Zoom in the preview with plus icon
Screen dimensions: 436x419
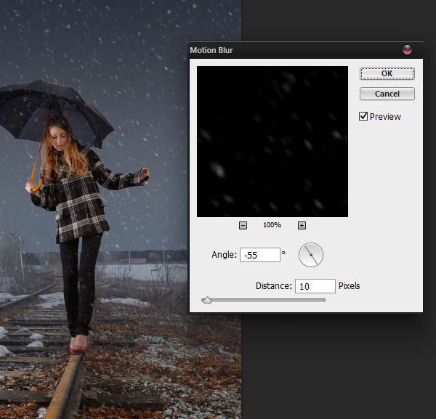pos(302,225)
